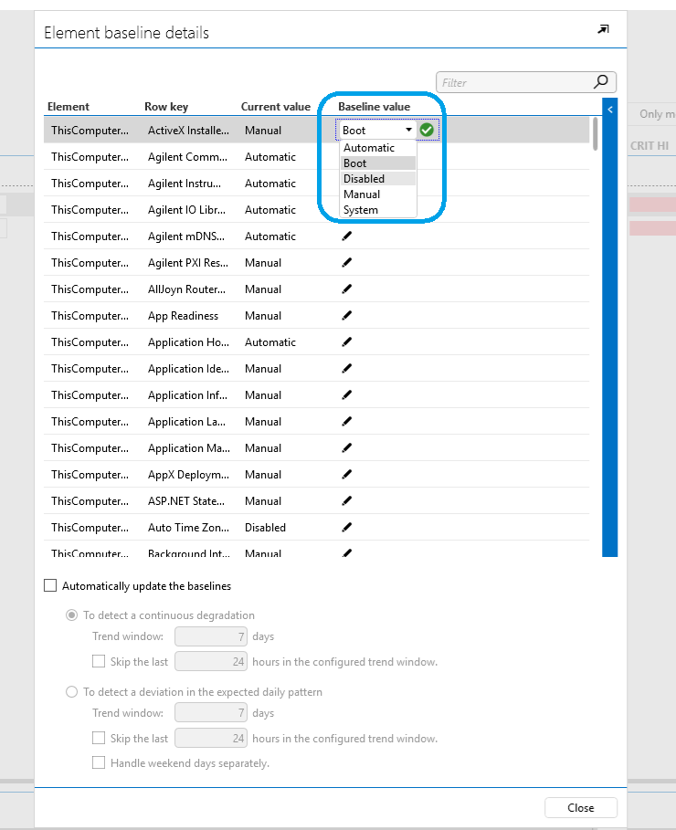Choose Automatic from the dropdown list

tap(369, 148)
